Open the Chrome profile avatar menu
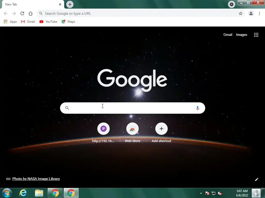 point(251,13)
